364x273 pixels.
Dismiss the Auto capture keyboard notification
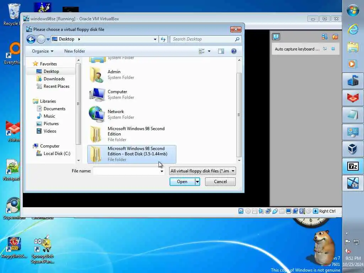point(333,49)
